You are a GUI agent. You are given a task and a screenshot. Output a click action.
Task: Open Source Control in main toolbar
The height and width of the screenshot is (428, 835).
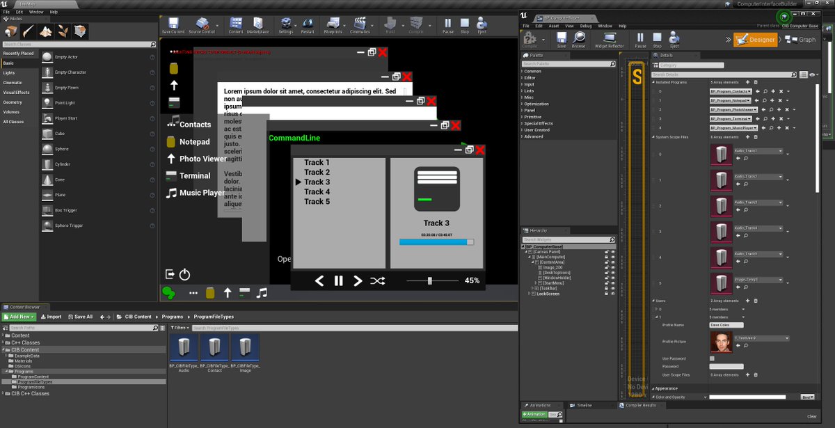point(202,26)
